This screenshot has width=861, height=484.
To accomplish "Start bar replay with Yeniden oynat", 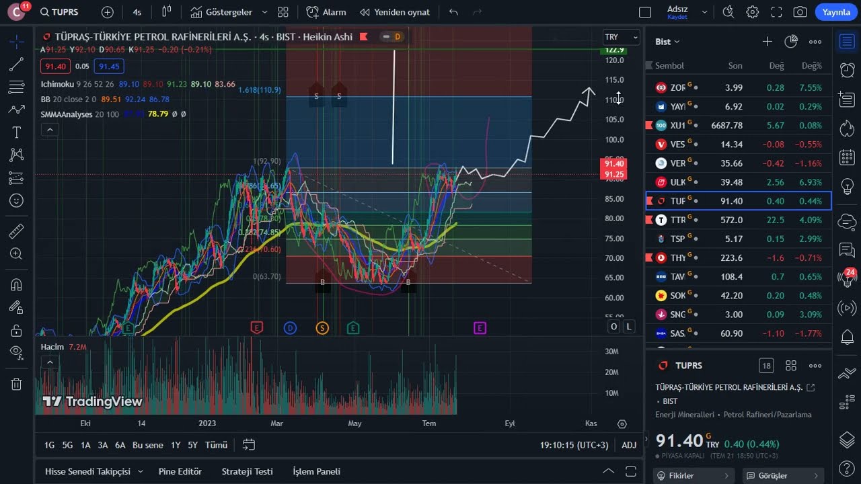I will 395,12.
